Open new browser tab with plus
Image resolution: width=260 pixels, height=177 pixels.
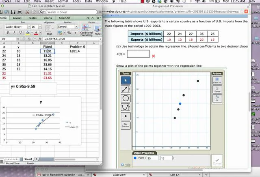206,175
